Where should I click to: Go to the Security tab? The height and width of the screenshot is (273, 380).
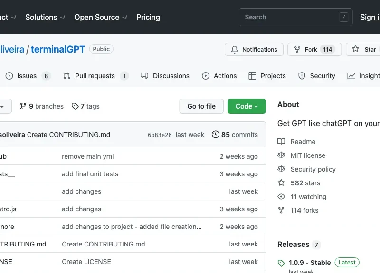pos(317,76)
